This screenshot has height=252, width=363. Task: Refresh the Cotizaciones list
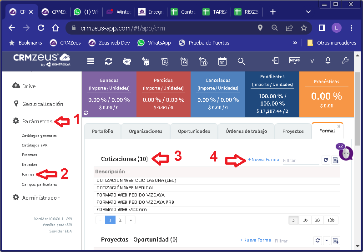point(326,160)
